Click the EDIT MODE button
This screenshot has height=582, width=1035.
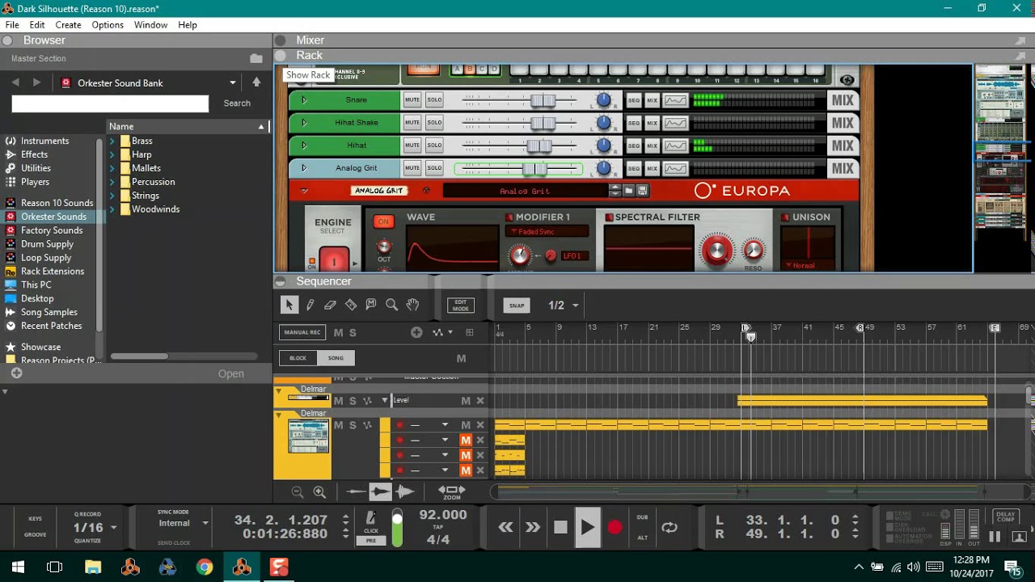(x=460, y=306)
